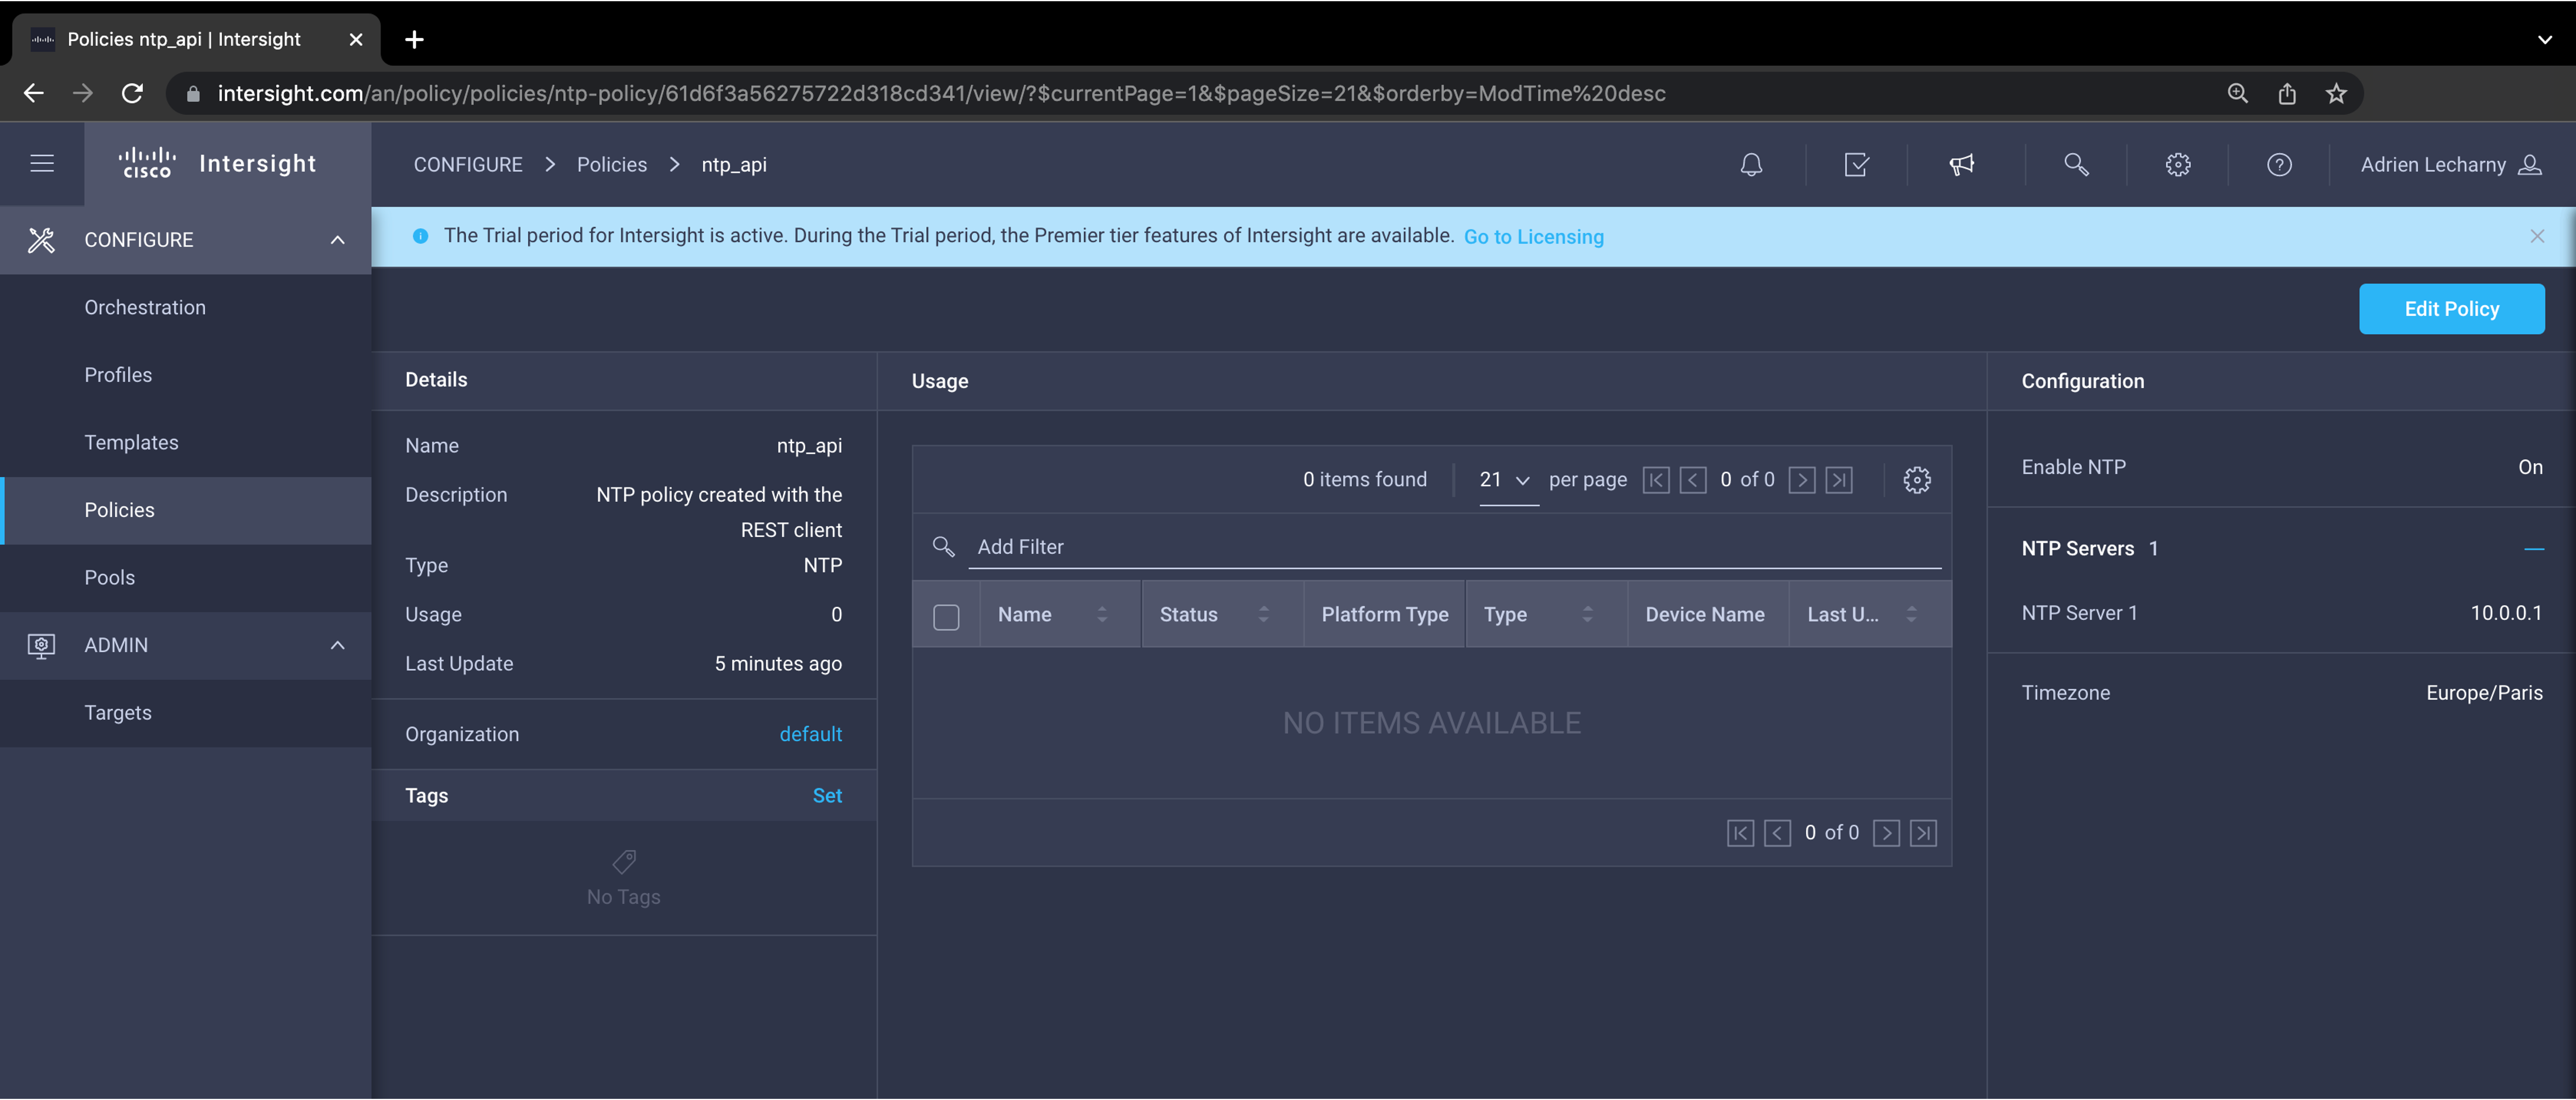The width and height of the screenshot is (2576, 1100).
Task: Click the Edit Policy button
Action: coord(2451,309)
